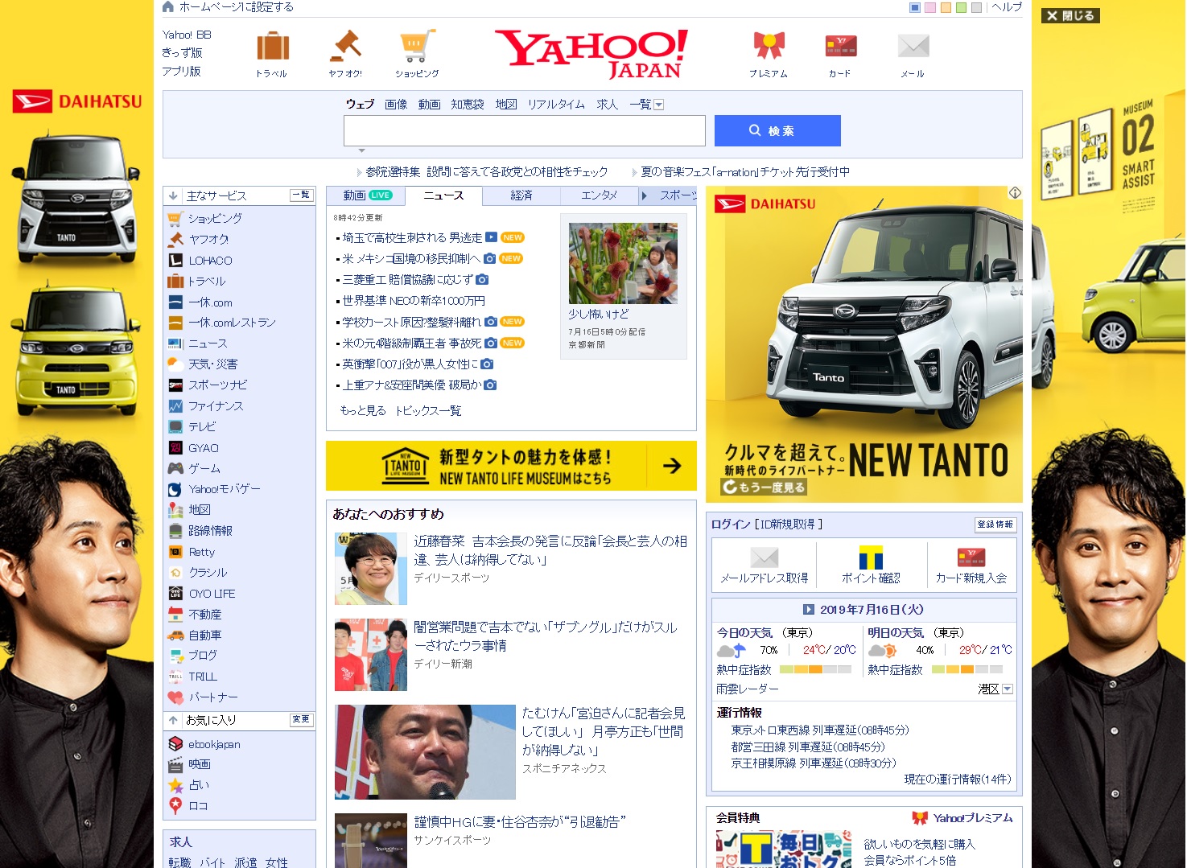Click the 路線情報 train icon in sidebar
1187x868 pixels.
click(175, 531)
